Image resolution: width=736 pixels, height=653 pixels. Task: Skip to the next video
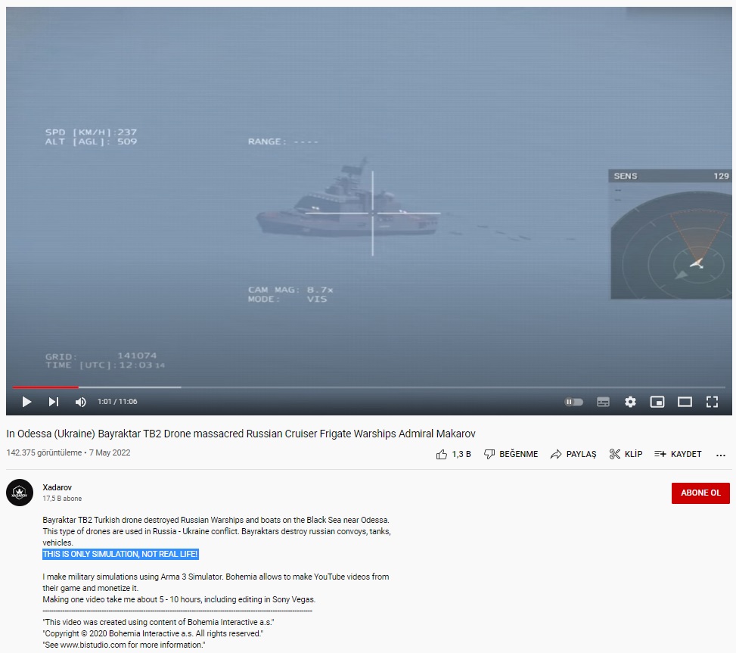pyautogui.click(x=54, y=402)
